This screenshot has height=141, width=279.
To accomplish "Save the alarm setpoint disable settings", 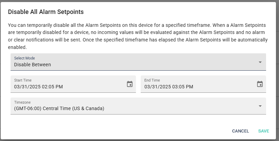I will pyautogui.click(x=263, y=131).
